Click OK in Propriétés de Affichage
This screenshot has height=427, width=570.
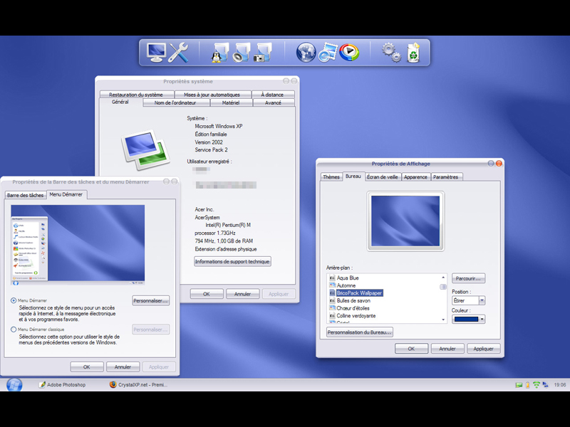click(411, 349)
